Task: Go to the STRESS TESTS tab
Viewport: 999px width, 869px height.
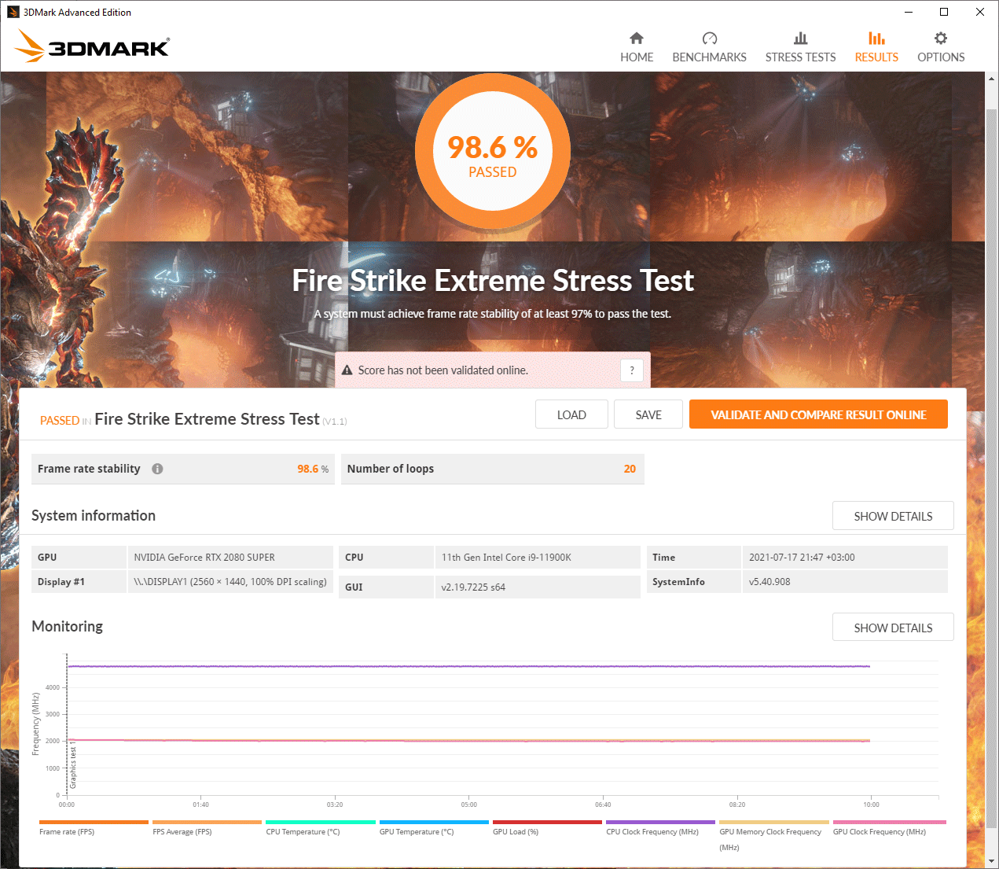Action: (x=800, y=47)
